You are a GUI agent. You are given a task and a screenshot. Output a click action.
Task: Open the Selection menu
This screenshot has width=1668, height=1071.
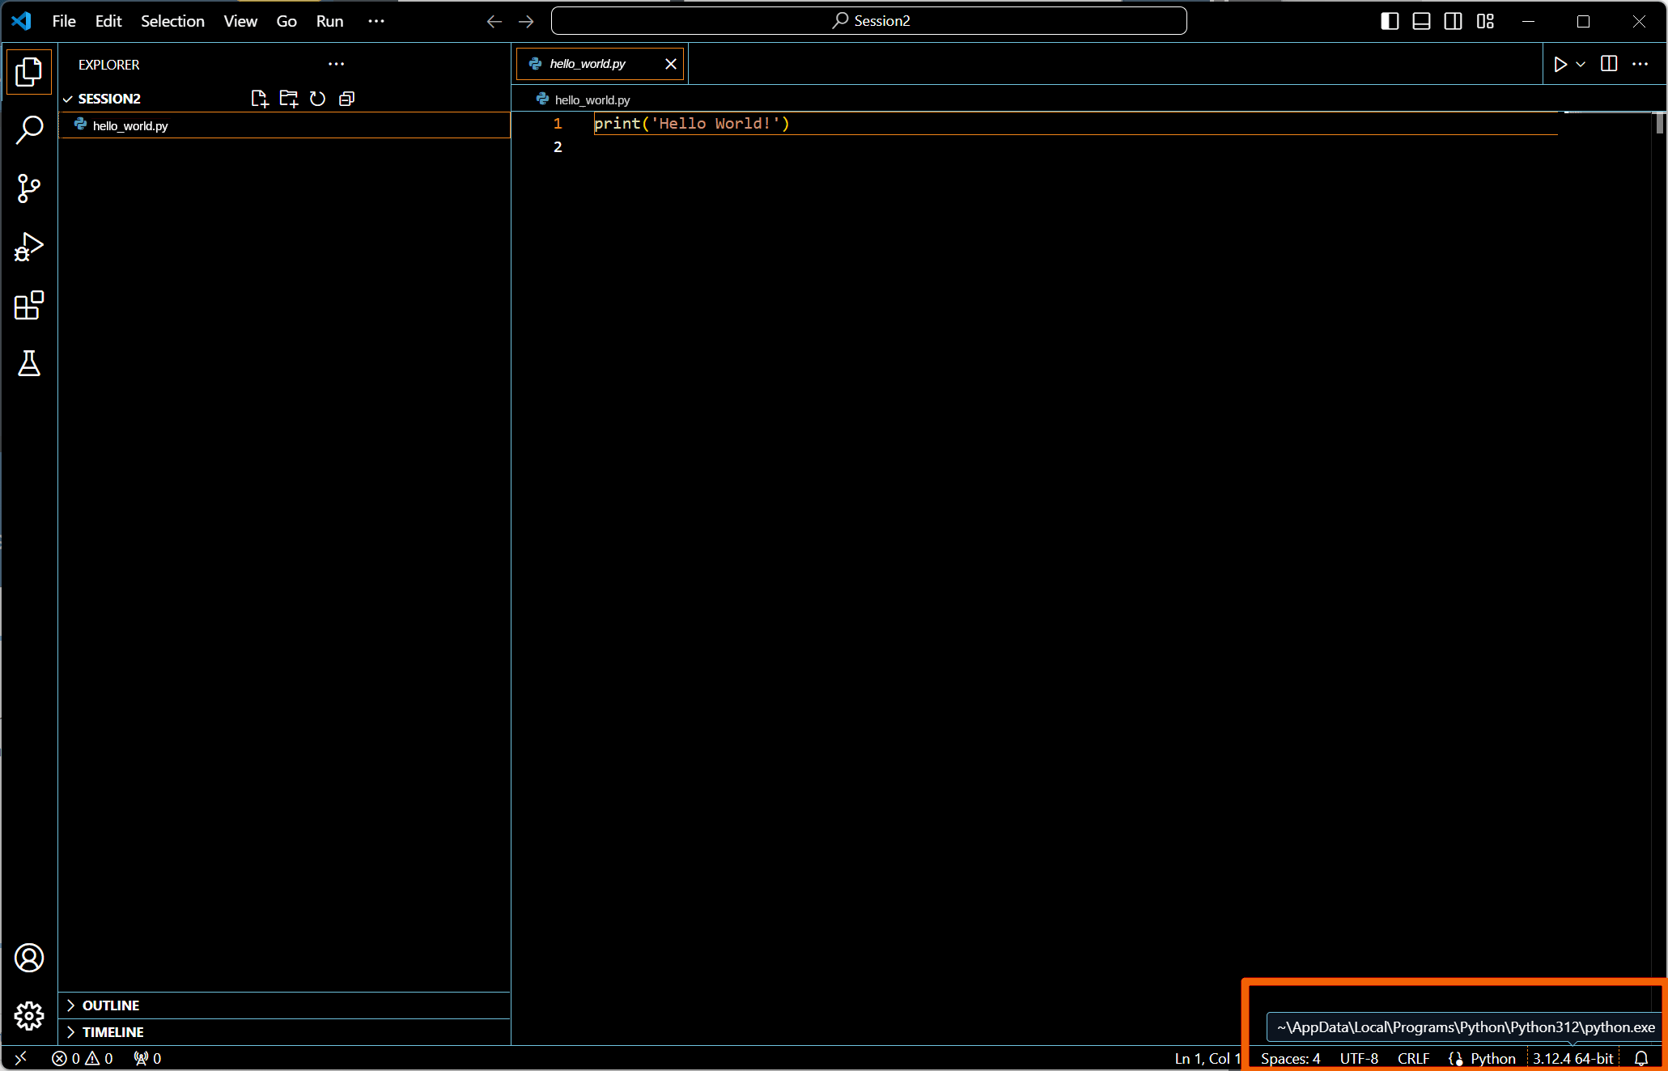(x=172, y=21)
